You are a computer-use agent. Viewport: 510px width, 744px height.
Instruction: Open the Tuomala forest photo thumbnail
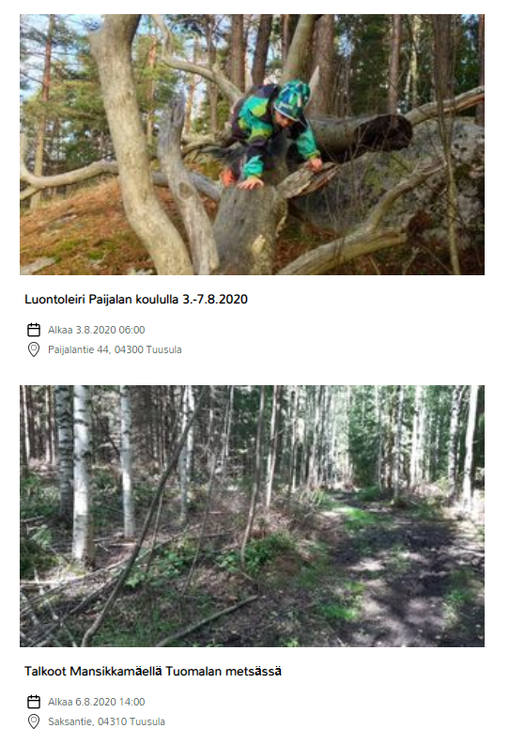point(252,516)
